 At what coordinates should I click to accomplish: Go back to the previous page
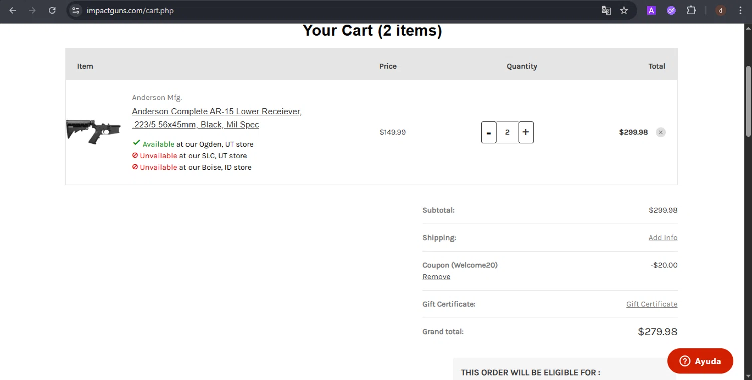(x=13, y=10)
